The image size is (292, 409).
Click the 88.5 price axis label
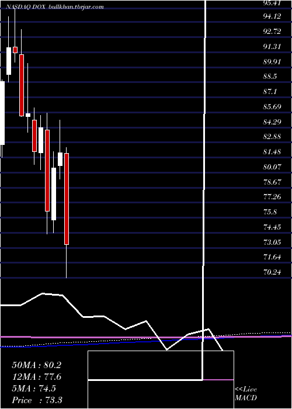point(270,77)
